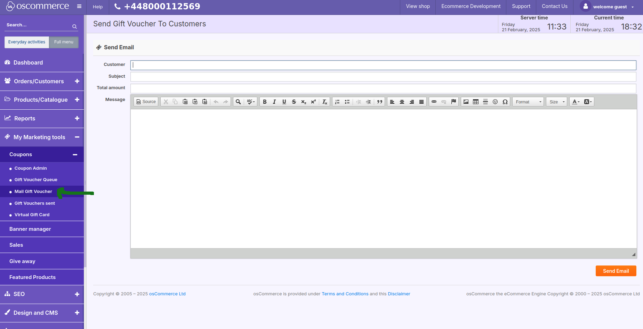Click the Send Email button
Viewport: 643px width, 329px height.
coord(616,271)
